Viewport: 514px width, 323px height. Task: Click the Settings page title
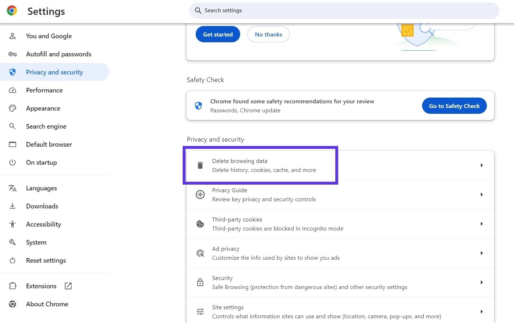(46, 11)
